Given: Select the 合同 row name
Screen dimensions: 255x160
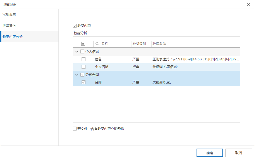Looking at the screenshot, I should [98, 82].
